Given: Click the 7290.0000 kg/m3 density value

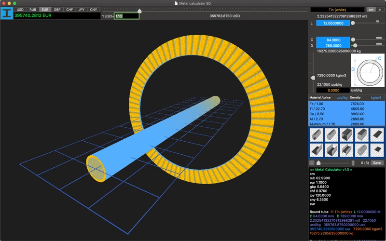Looking at the screenshot, I should click(x=331, y=76).
